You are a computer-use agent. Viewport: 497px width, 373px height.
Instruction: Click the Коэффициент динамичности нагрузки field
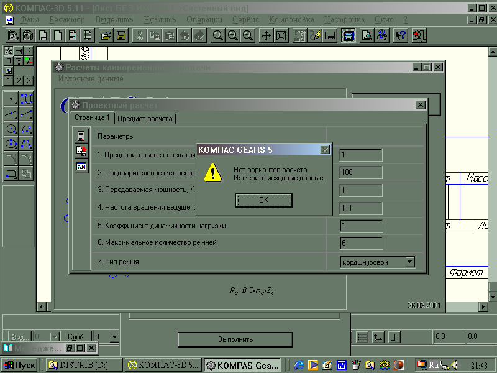[x=361, y=226]
